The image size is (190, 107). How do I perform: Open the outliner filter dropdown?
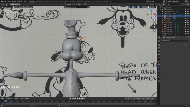click(185, 4)
